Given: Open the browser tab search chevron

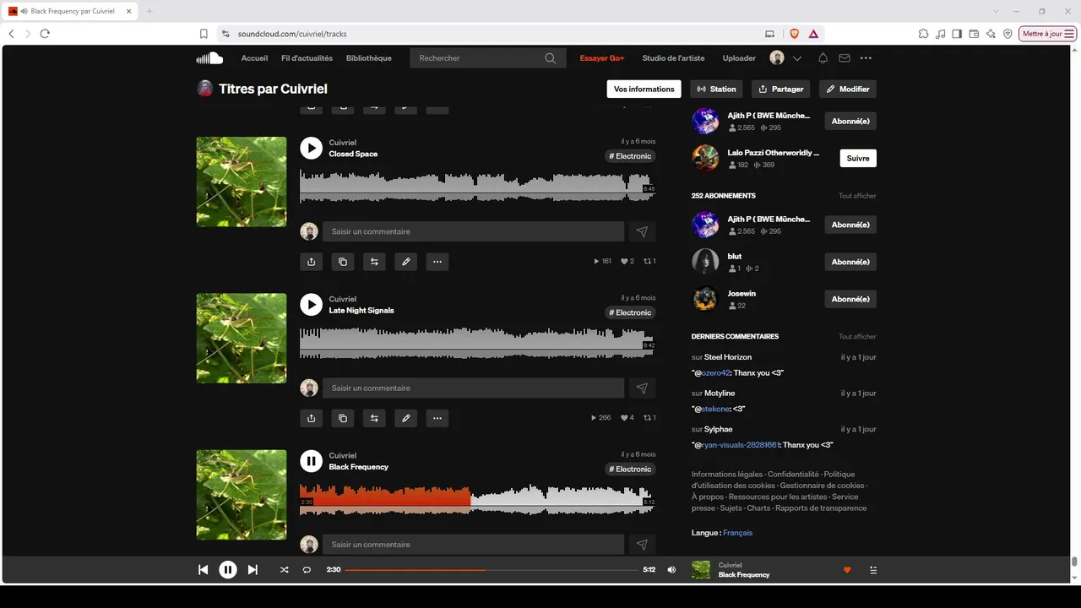Looking at the screenshot, I should coord(997,11).
